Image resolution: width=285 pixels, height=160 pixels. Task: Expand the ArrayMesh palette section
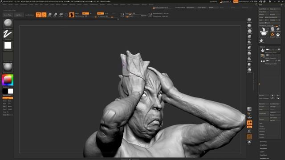pyautogui.click(x=264, y=145)
